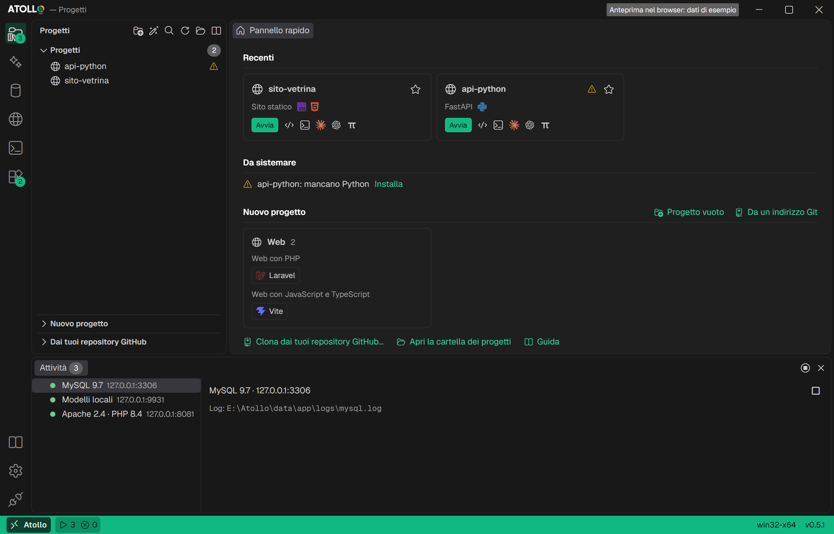Launch Claude for api-python

coord(514,125)
